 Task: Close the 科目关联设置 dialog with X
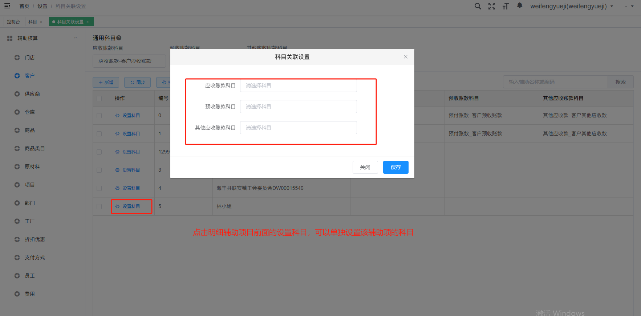[x=406, y=57]
